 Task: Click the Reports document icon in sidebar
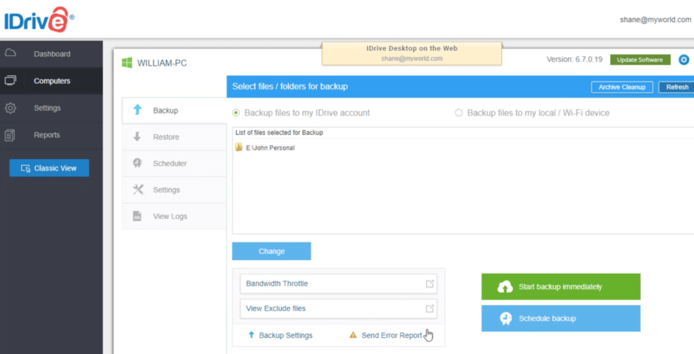(x=10, y=135)
